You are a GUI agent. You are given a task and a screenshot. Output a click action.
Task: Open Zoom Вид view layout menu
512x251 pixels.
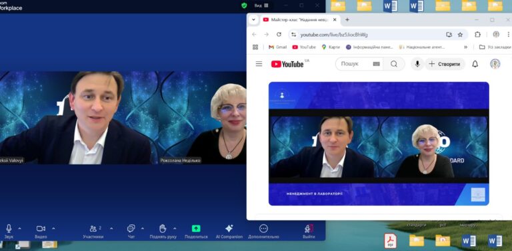[261, 5]
